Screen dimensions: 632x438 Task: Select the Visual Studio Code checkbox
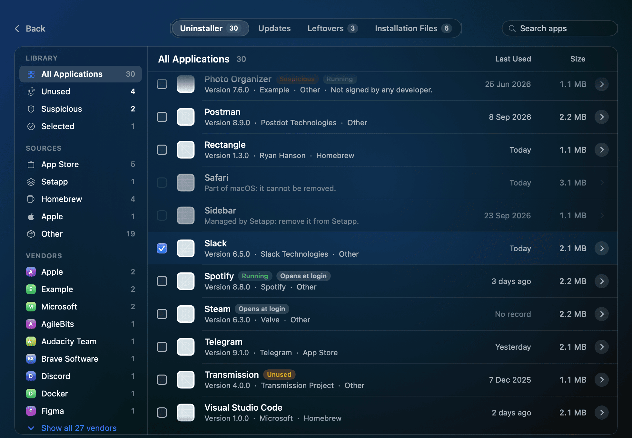162,413
